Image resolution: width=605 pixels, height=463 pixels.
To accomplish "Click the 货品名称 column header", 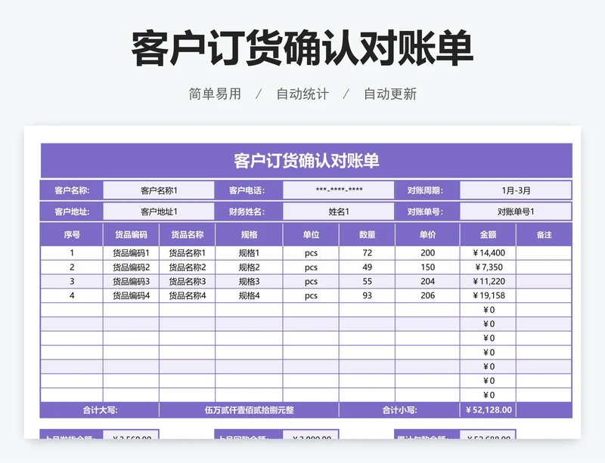I will coord(187,234).
